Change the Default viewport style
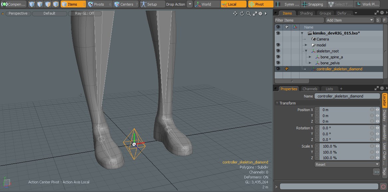Screen dimensions: 388x192 [x=50, y=13]
